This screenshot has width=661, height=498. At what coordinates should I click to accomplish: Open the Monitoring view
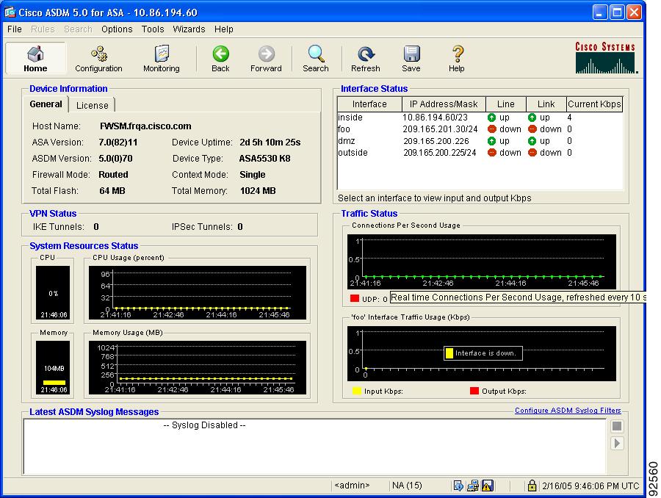click(162, 59)
